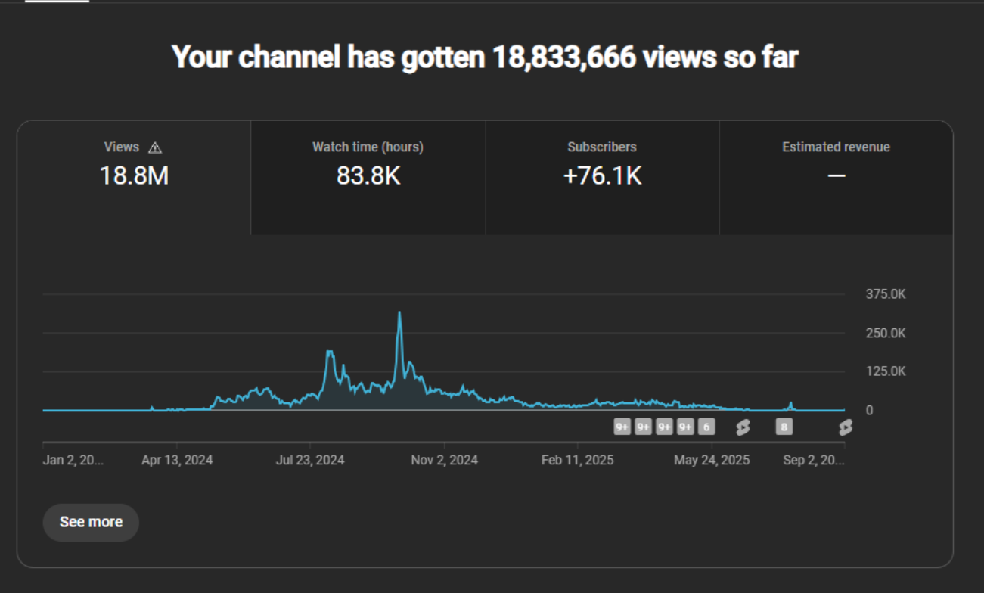Click the Apr 13, 2024 date axis label
The image size is (984, 593).
coord(177,460)
